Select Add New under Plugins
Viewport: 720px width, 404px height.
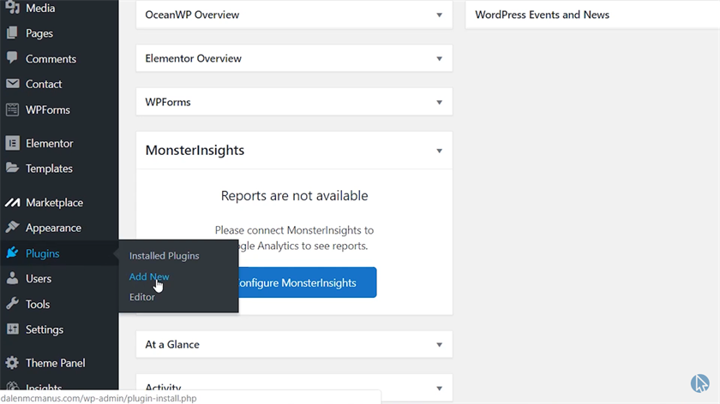click(149, 276)
